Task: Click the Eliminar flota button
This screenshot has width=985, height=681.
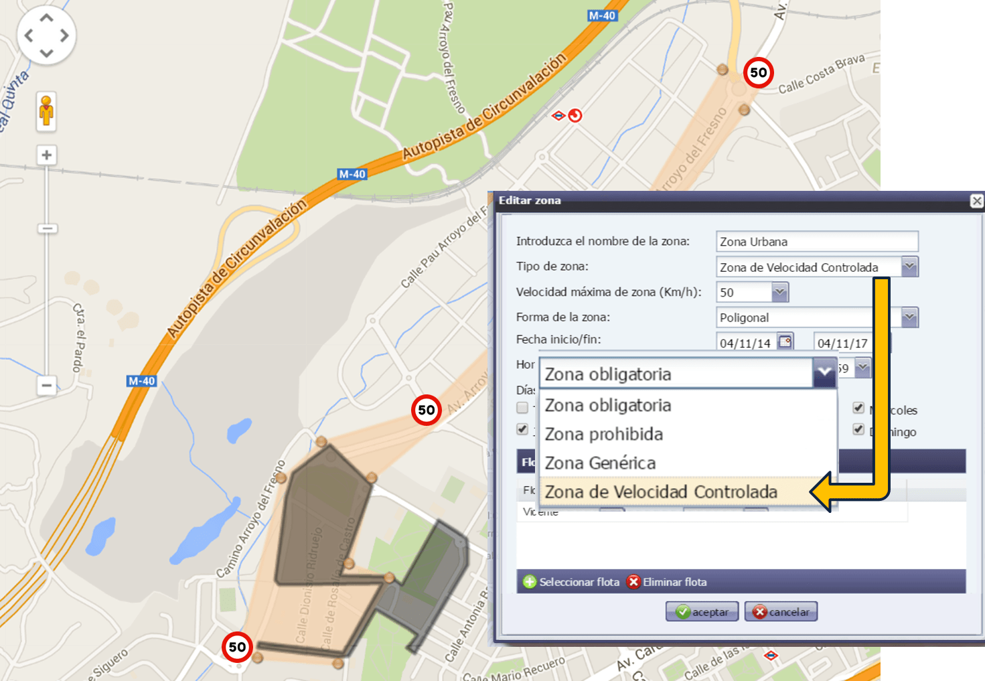Action: tap(667, 582)
